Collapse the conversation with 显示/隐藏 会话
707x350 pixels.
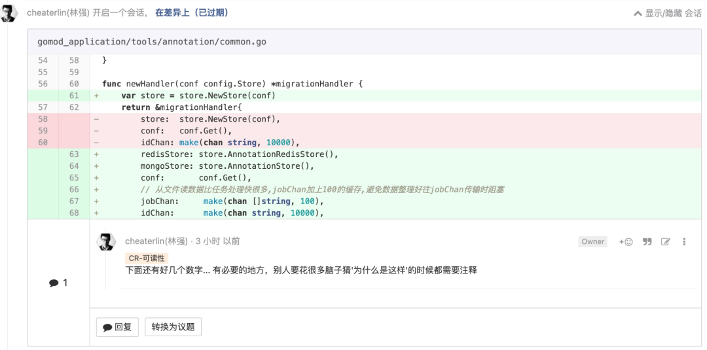pos(668,13)
